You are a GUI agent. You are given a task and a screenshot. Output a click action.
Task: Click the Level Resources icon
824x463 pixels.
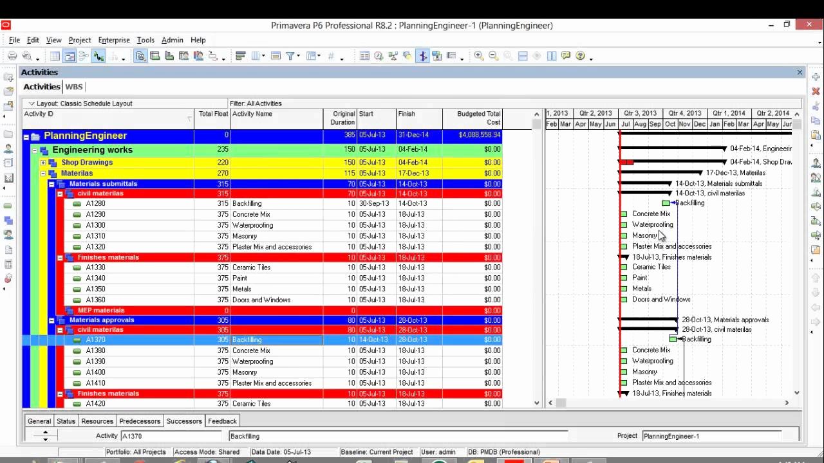click(x=393, y=57)
